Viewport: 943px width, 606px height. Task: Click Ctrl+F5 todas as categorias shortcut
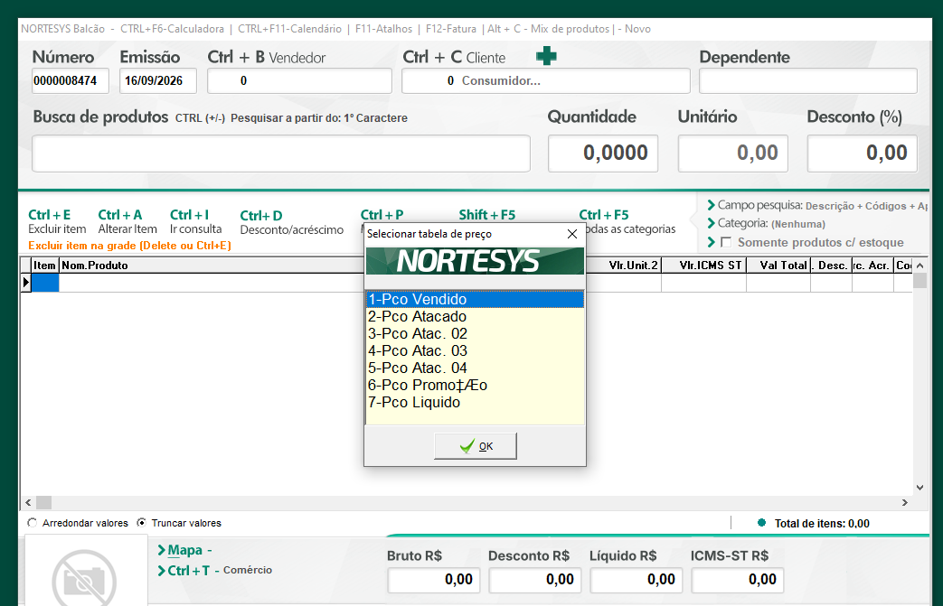[627, 221]
